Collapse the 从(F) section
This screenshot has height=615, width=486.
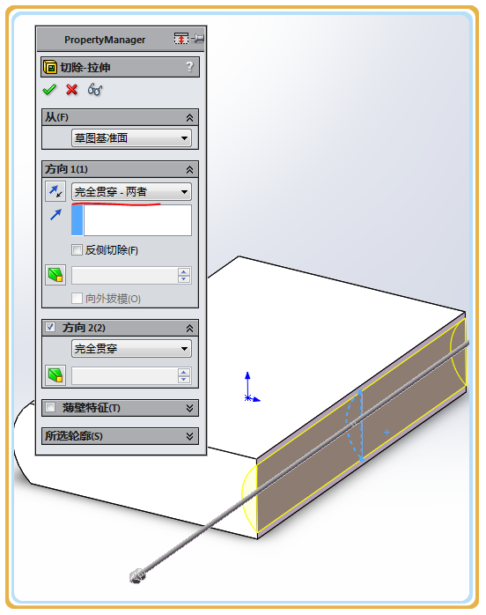189,118
